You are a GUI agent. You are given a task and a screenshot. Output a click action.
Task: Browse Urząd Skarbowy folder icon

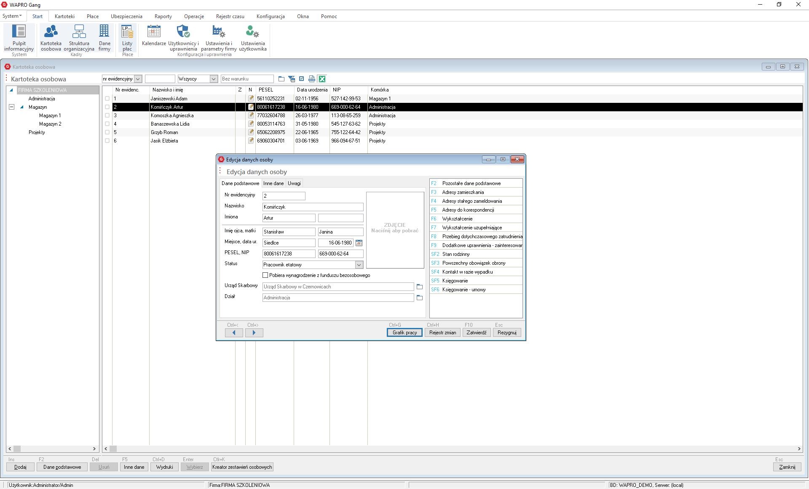419,287
